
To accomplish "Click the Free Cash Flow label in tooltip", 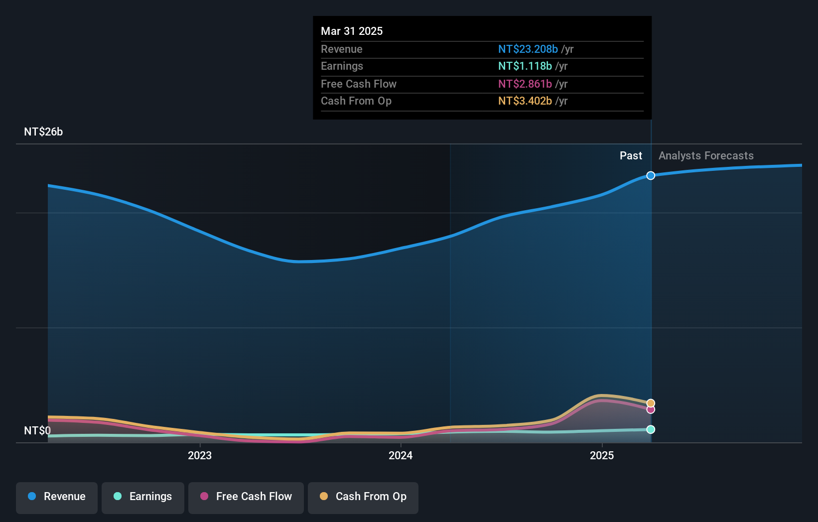I will pyautogui.click(x=359, y=84).
